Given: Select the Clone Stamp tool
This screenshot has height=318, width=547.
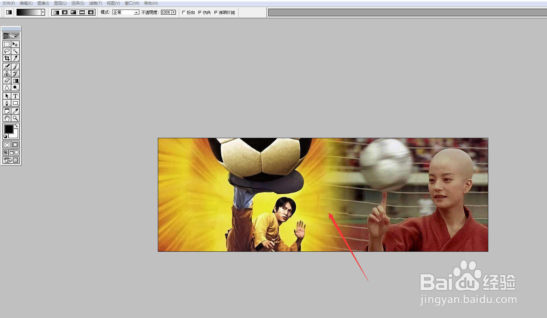Looking at the screenshot, I should coord(7,74).
